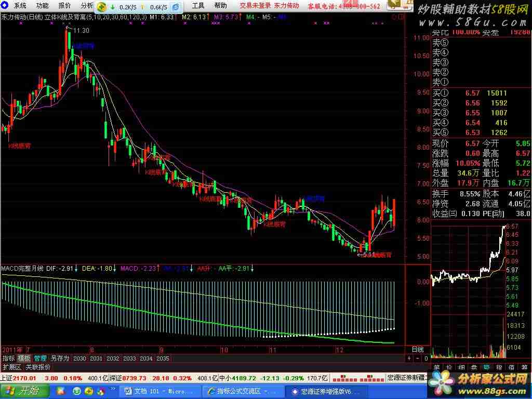Click the 日线 period label

pyautogui.click(x=418, y=349)
